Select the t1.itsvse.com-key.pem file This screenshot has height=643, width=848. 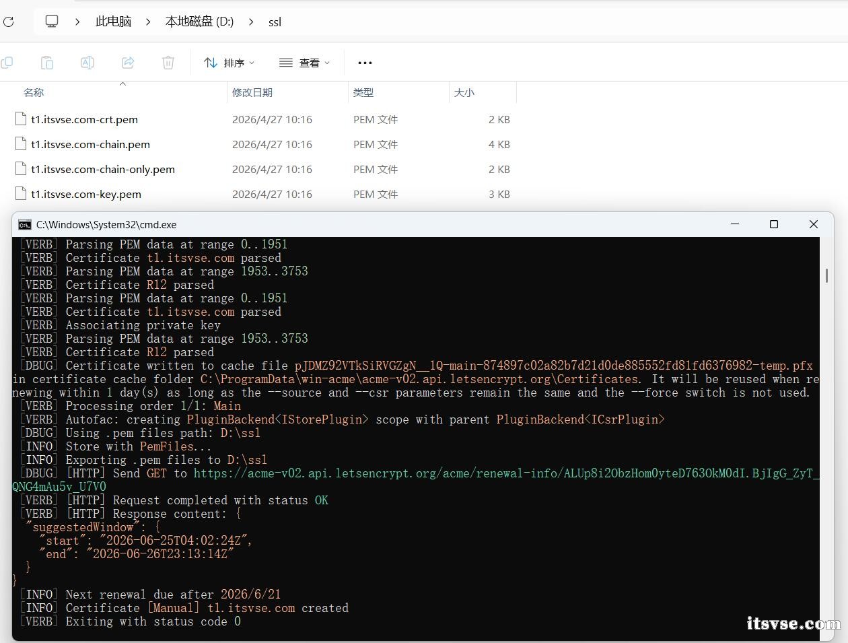pos(85,194)
